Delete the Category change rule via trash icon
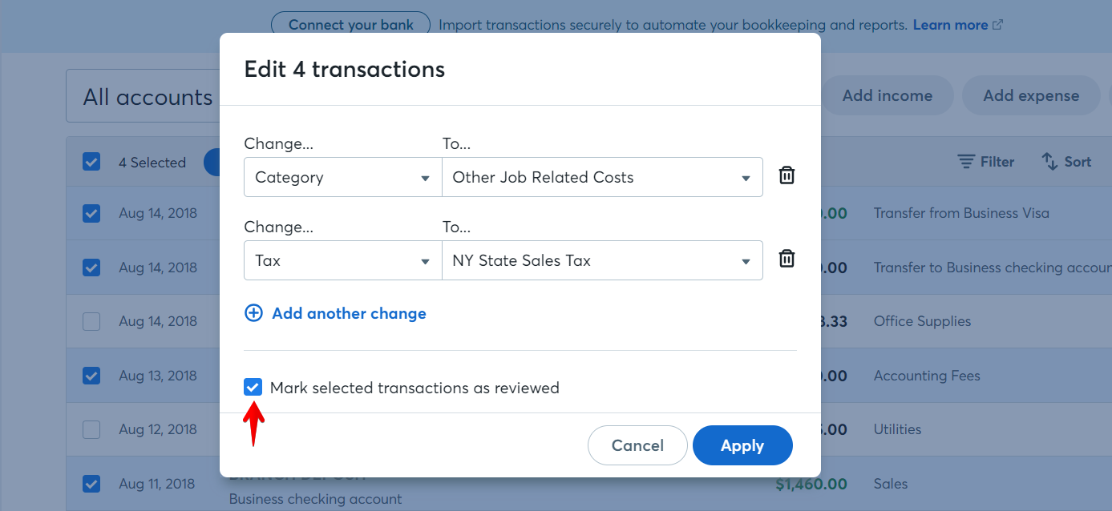The height and width of the screenshot is (511, 1112). point(786,175)
